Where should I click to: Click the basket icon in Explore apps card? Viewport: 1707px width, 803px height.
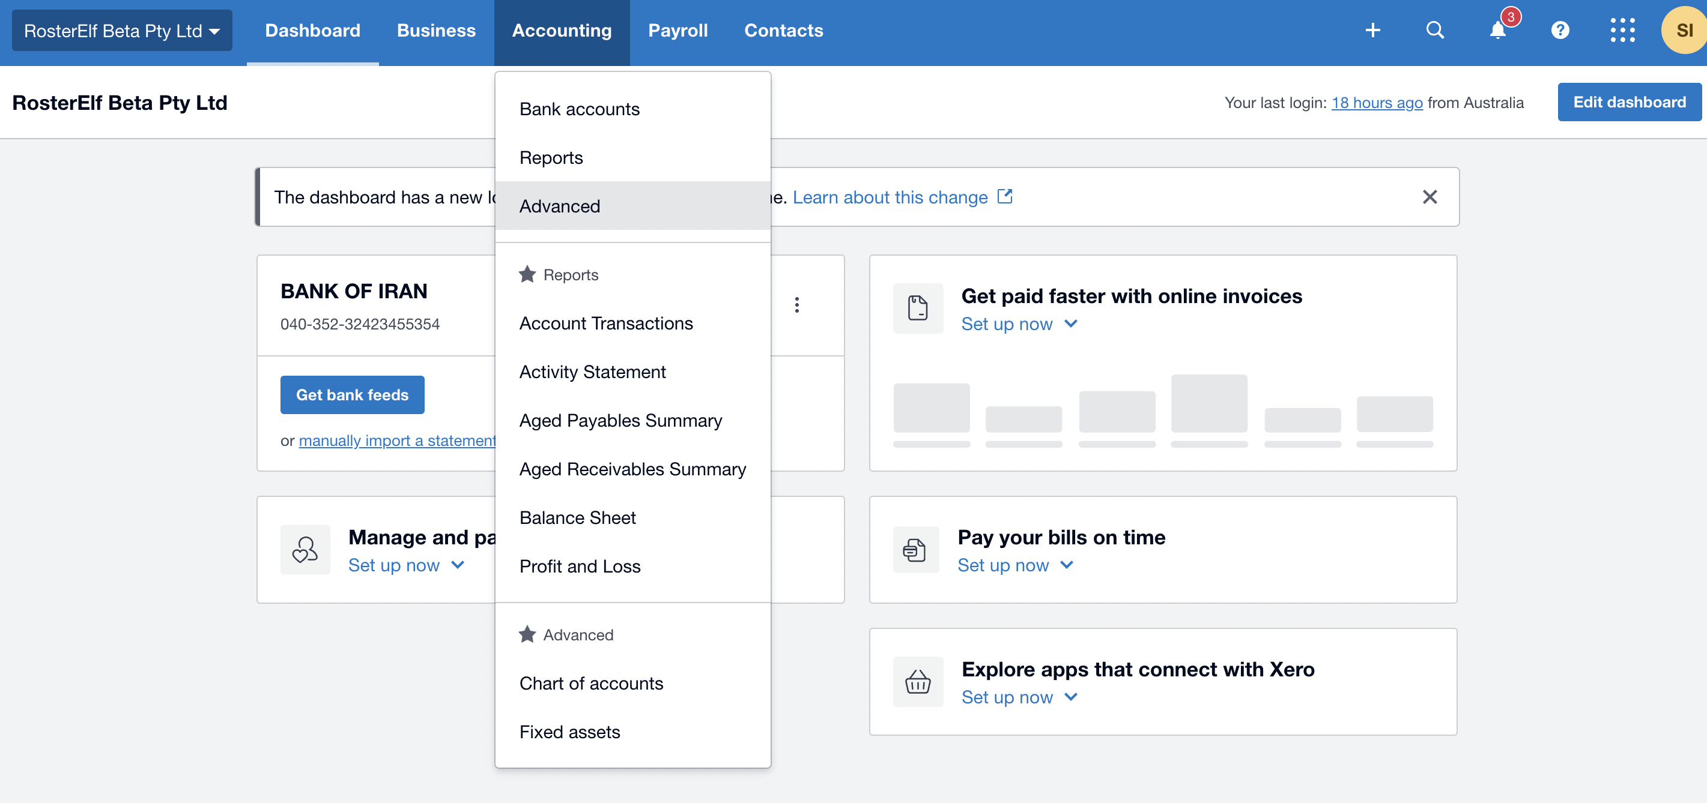[x=918, y=681]
